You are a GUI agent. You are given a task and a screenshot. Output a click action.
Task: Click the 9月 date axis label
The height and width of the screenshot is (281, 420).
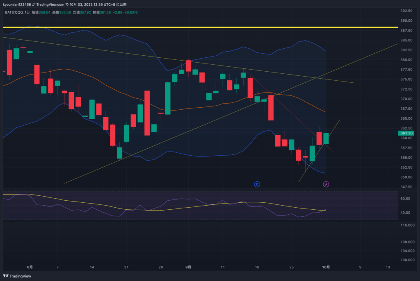pyautogui.click(x=188, y=267)
